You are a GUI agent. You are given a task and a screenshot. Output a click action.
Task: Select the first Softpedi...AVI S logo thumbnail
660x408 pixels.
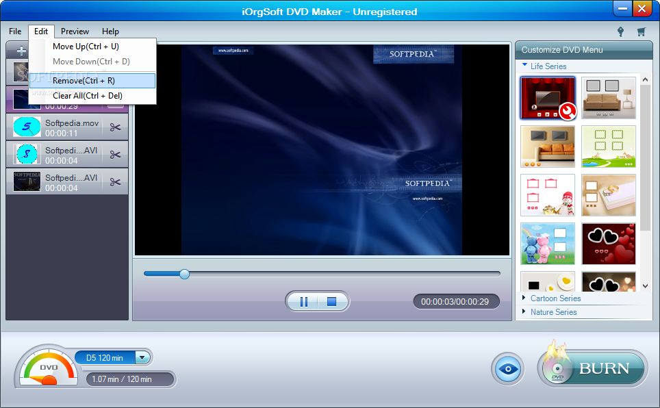pos(27,155)
